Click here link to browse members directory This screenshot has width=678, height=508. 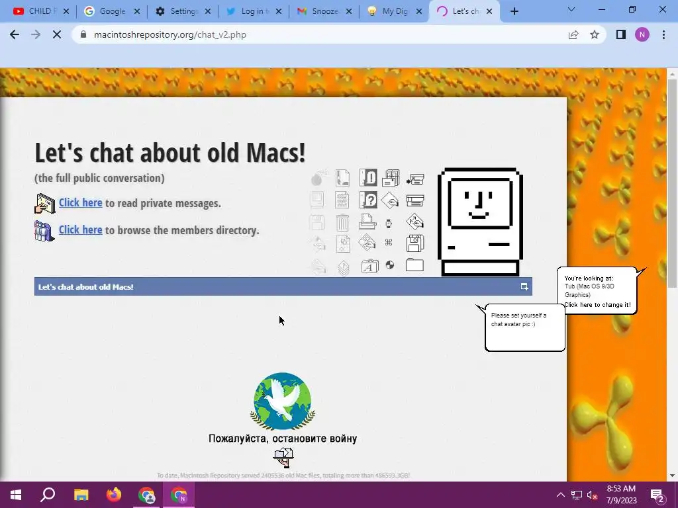point(80,230)
